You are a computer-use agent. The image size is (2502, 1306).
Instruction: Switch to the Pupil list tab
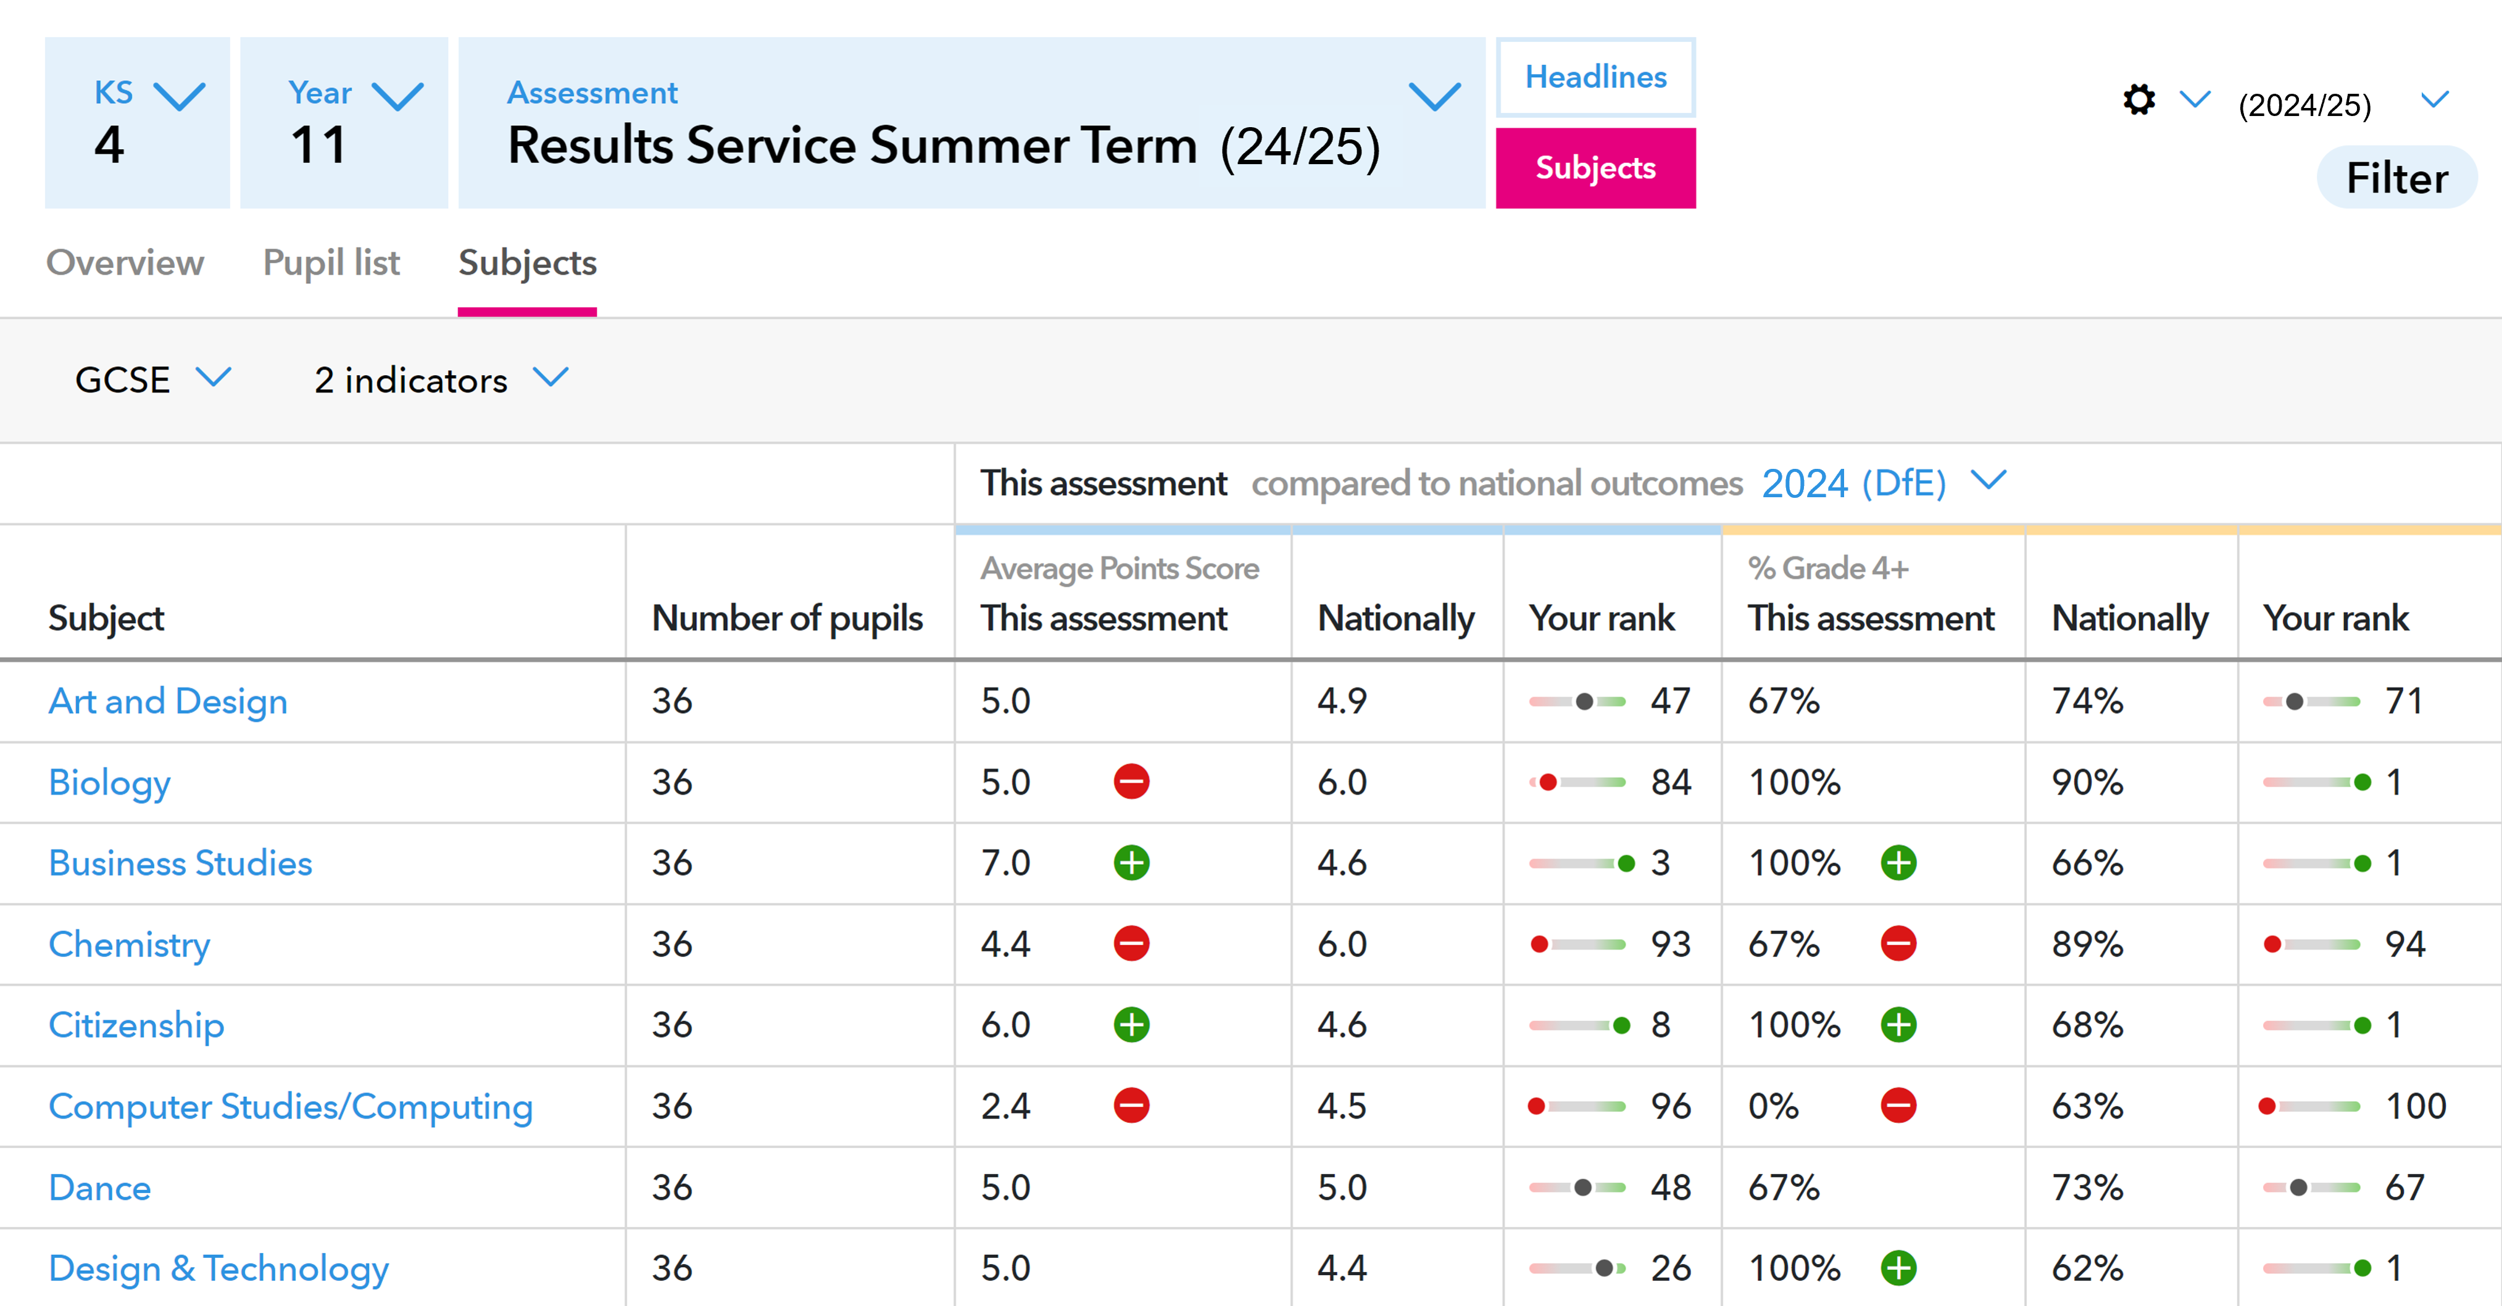point(331,262)
